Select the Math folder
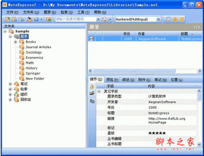Image resolution: width=204 pixels, height=156 pixels. [x=30, y=63]
